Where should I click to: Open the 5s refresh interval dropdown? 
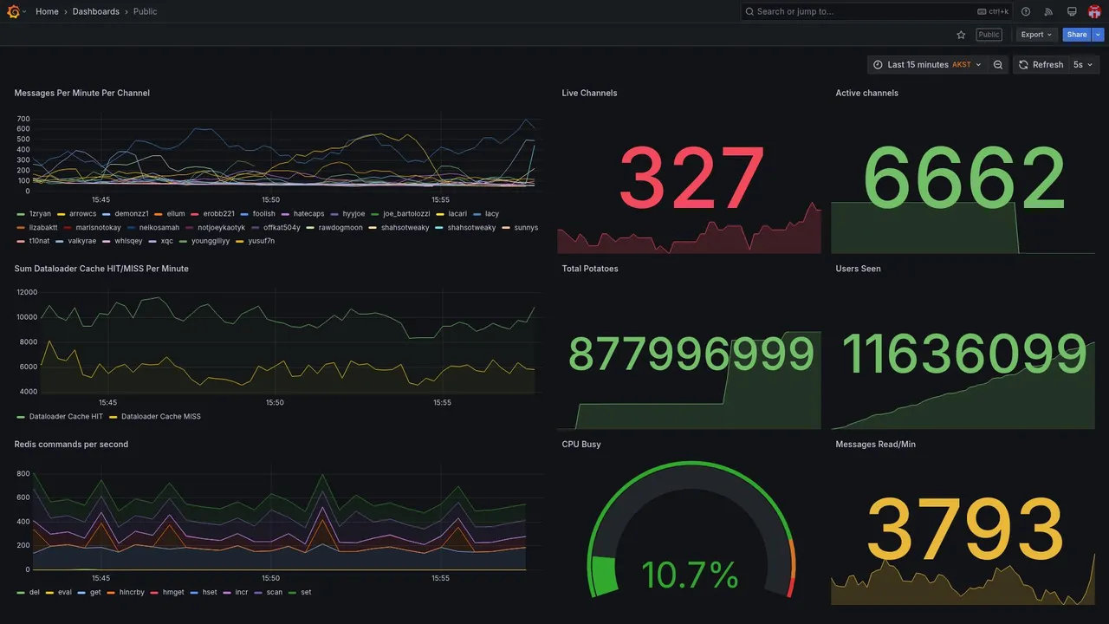[x=1083, y=65]
